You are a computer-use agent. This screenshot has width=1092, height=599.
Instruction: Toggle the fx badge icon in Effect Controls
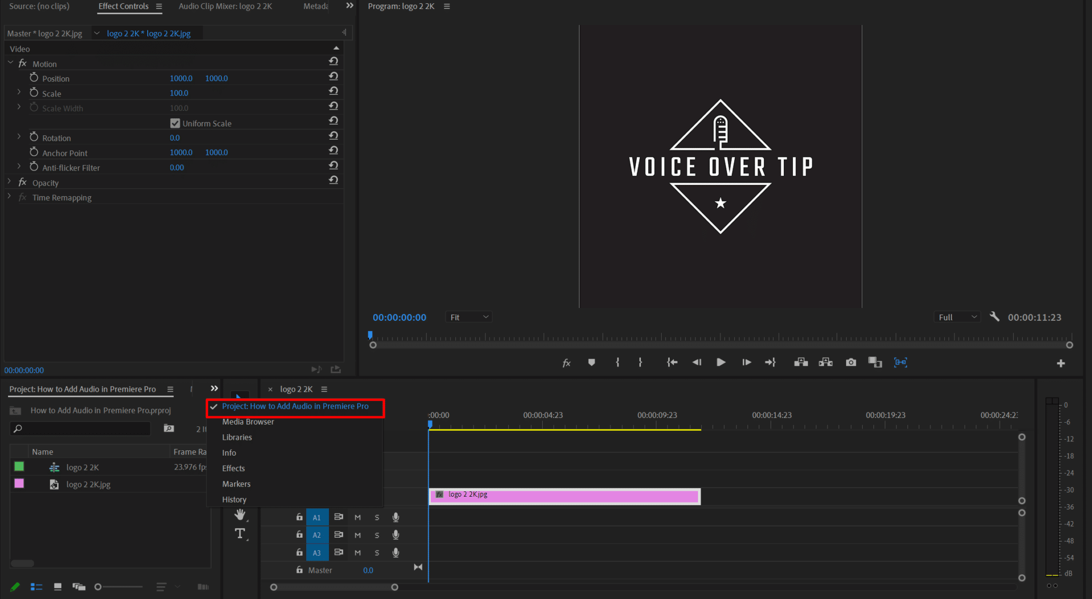[21, 63]
